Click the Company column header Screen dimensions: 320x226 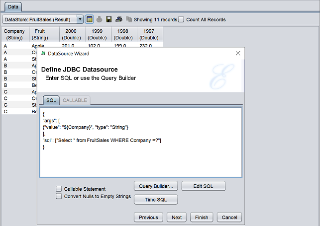[14, 34]
